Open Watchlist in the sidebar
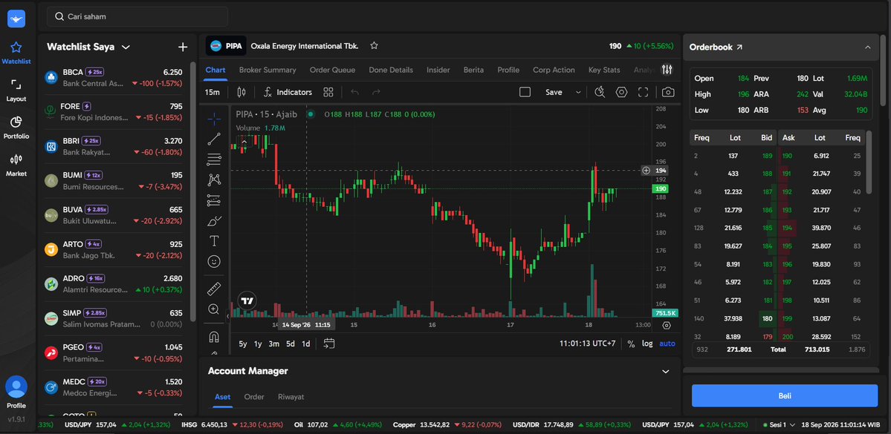The width and height of the screenshot is (891, 434). tap(16, 53)
